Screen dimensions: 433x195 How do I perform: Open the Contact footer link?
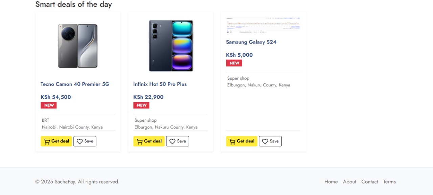pos(369,182)
